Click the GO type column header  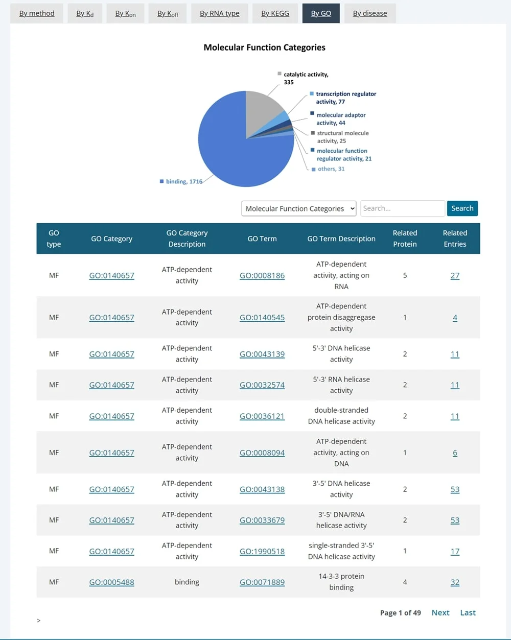click(x=54, y=239)
